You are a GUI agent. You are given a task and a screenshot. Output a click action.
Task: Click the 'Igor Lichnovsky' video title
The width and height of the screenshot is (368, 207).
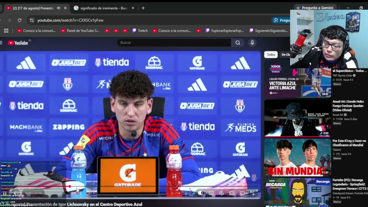click(x=71, y=204)
